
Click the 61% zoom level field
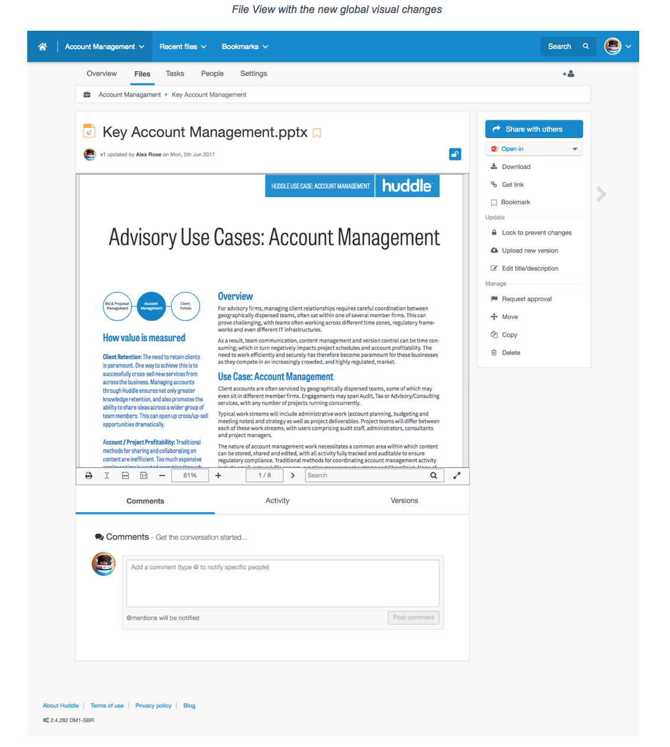(x=190, y=475)
